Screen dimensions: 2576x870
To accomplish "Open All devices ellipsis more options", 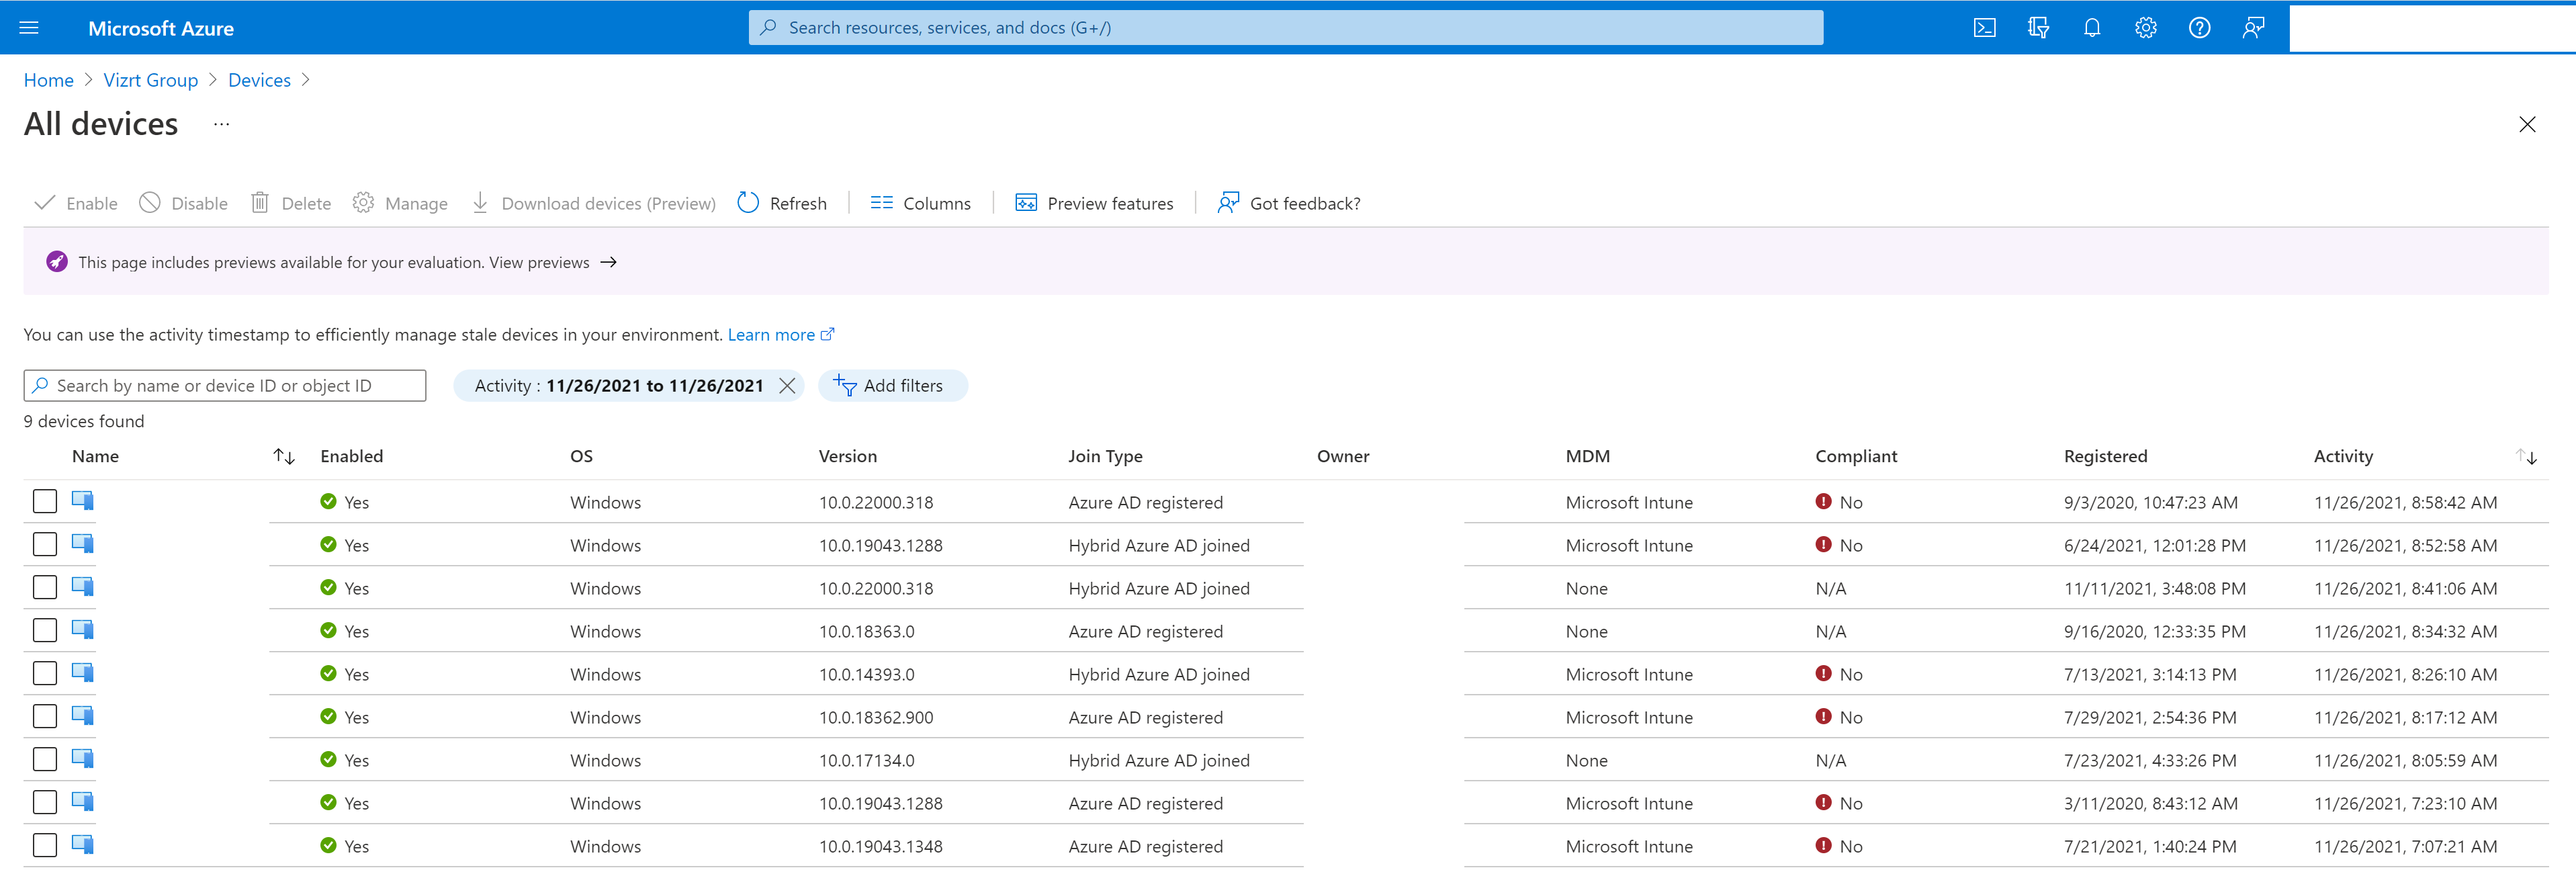I will (221, 124).
